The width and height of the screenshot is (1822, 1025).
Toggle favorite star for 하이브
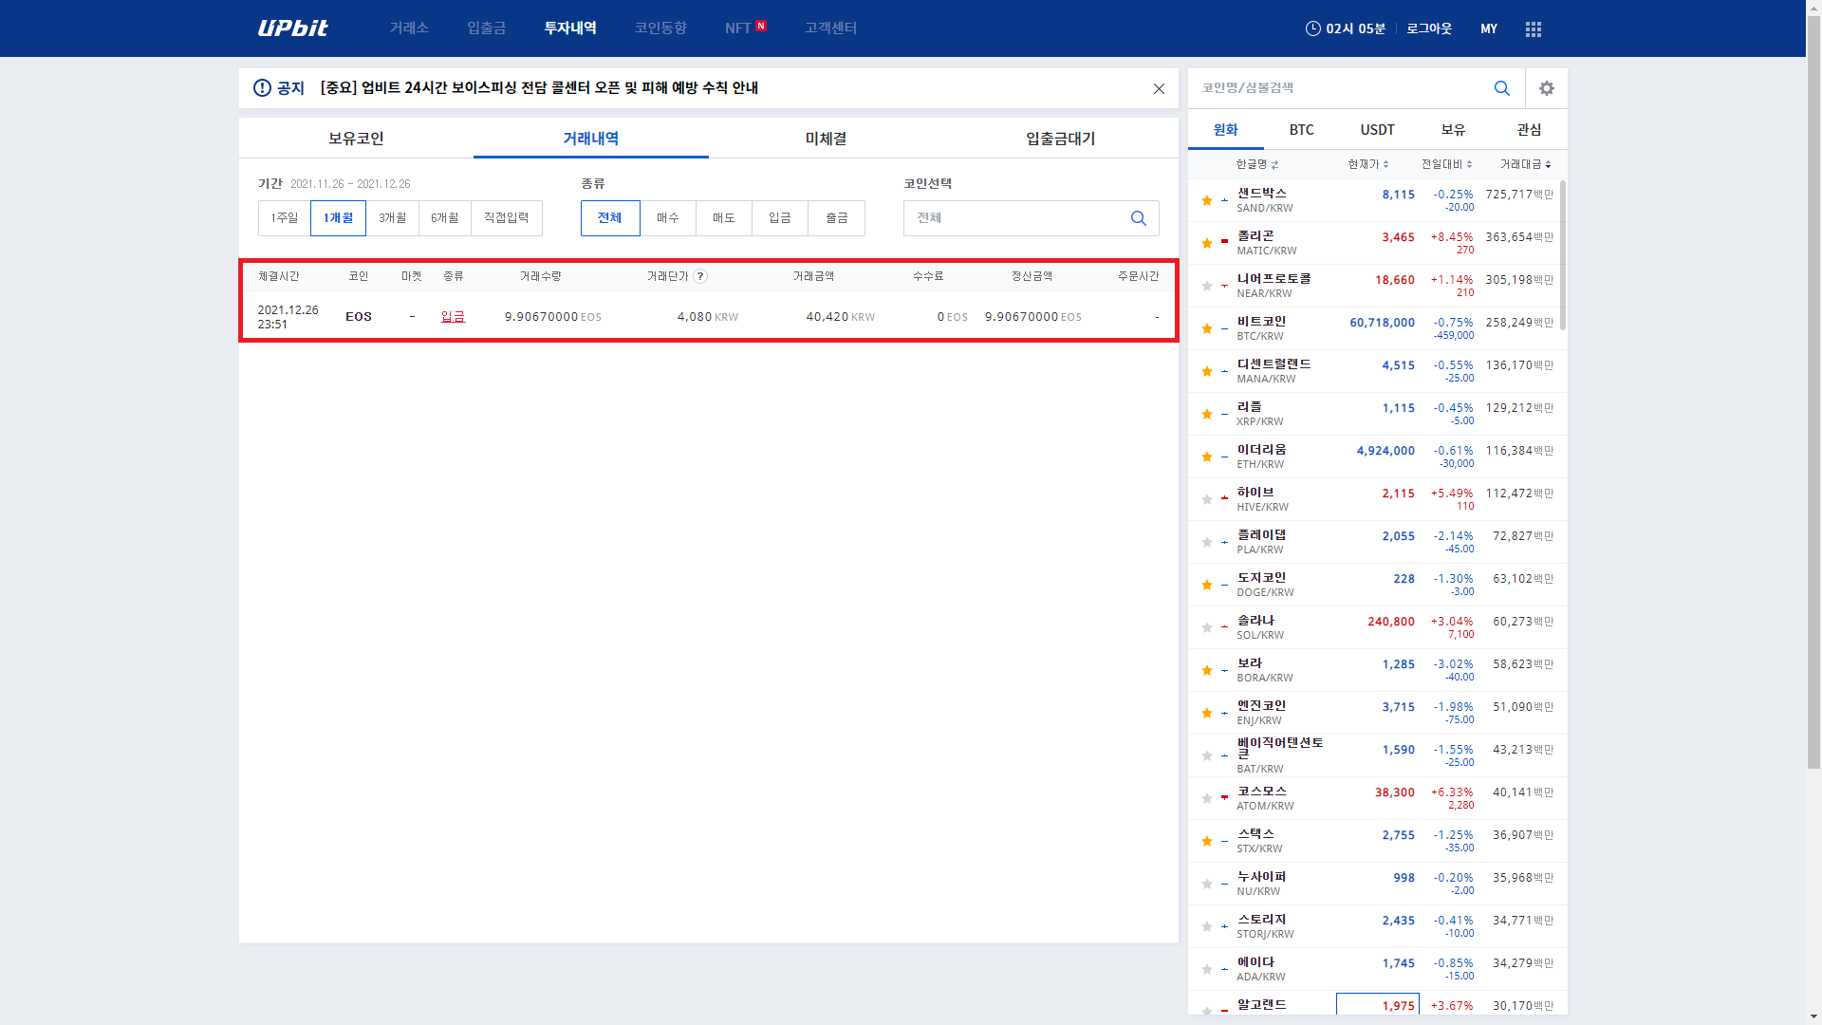[x=1207, y=499]
